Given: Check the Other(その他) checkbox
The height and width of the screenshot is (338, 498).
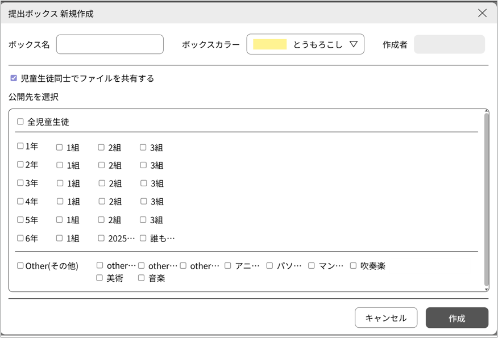Looking at the screenshot, I should (20, 265).
